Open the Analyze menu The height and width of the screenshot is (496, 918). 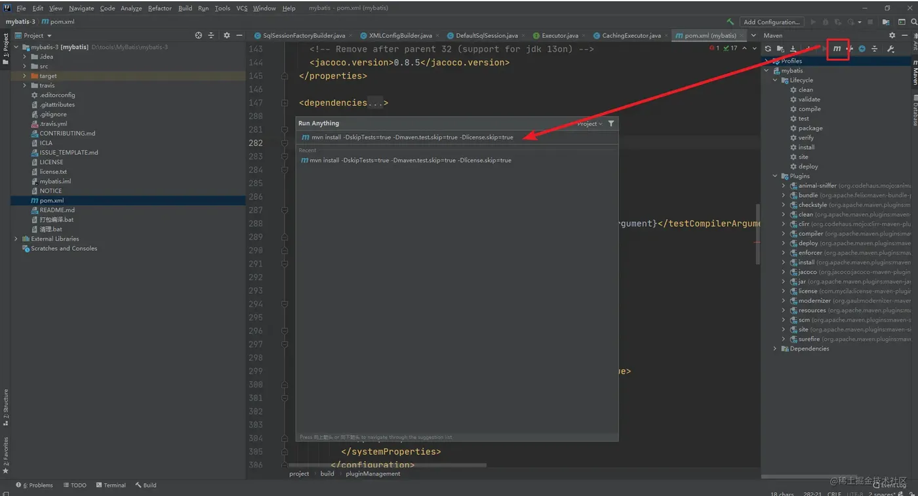(131, 8)
